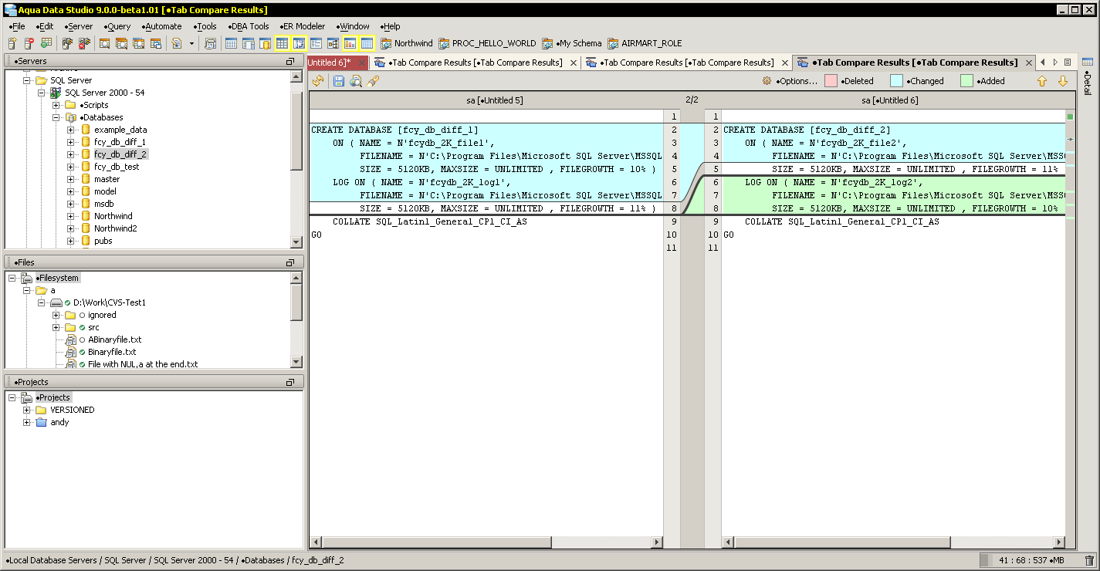Image resolution: width=1100 pixels, height=571 pixels.
Task: Click the register server icon with star
Action: coord(12,43)
